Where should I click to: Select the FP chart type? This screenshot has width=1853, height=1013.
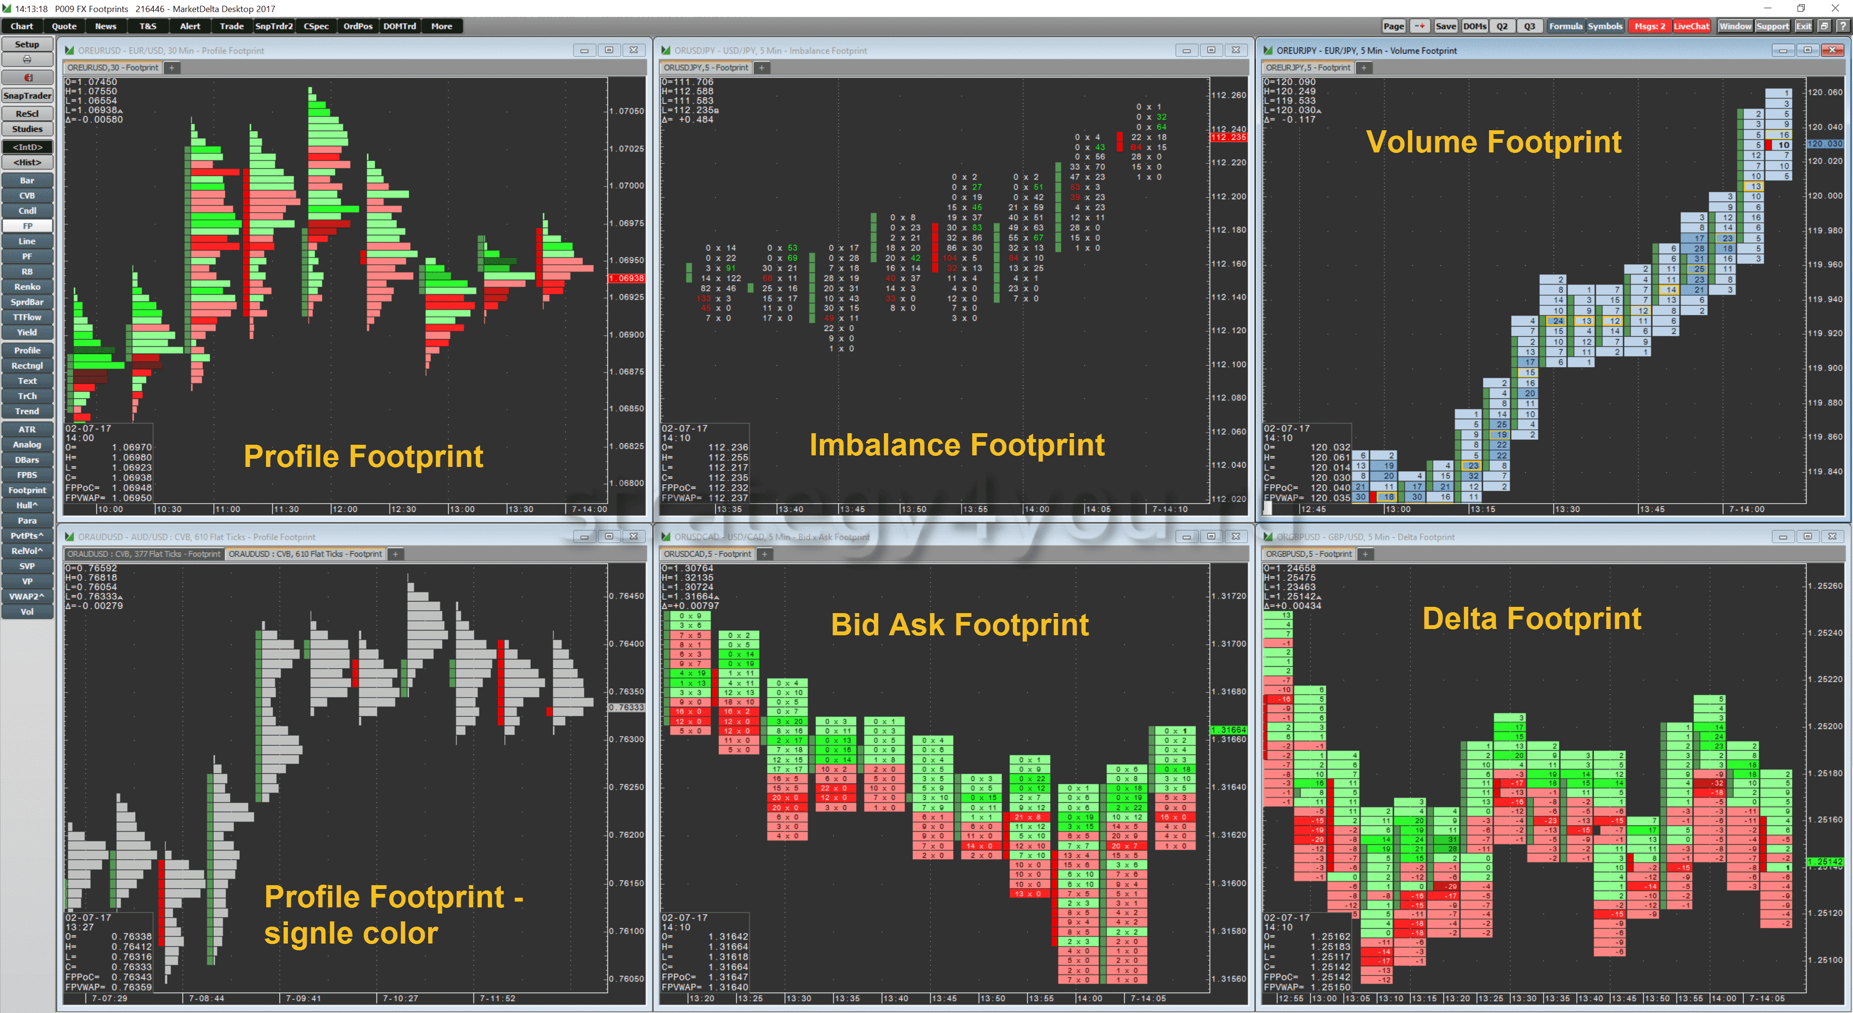28,226
